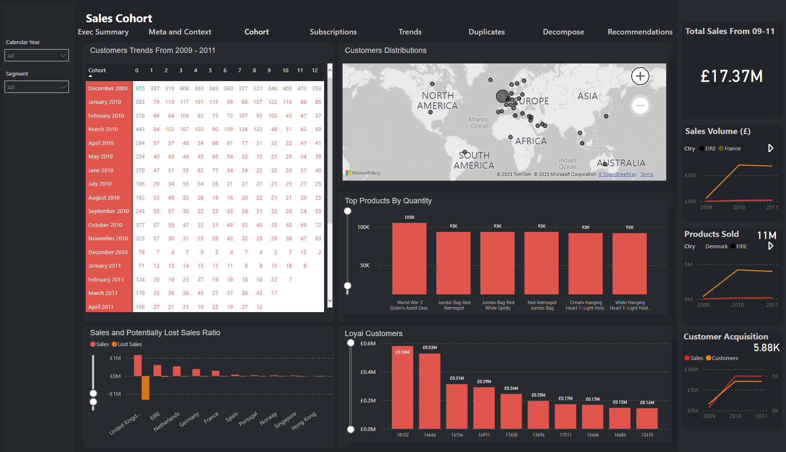Toggle France legend in Sales Volume chart
The width and height of the screenshot is (786, 452).
click(x=730, y=149)
